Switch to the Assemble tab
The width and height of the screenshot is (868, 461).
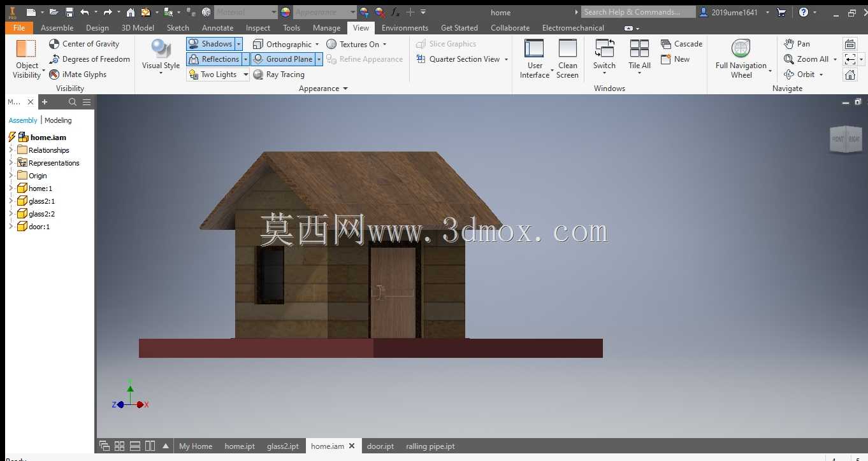click(x=57, y=28)
